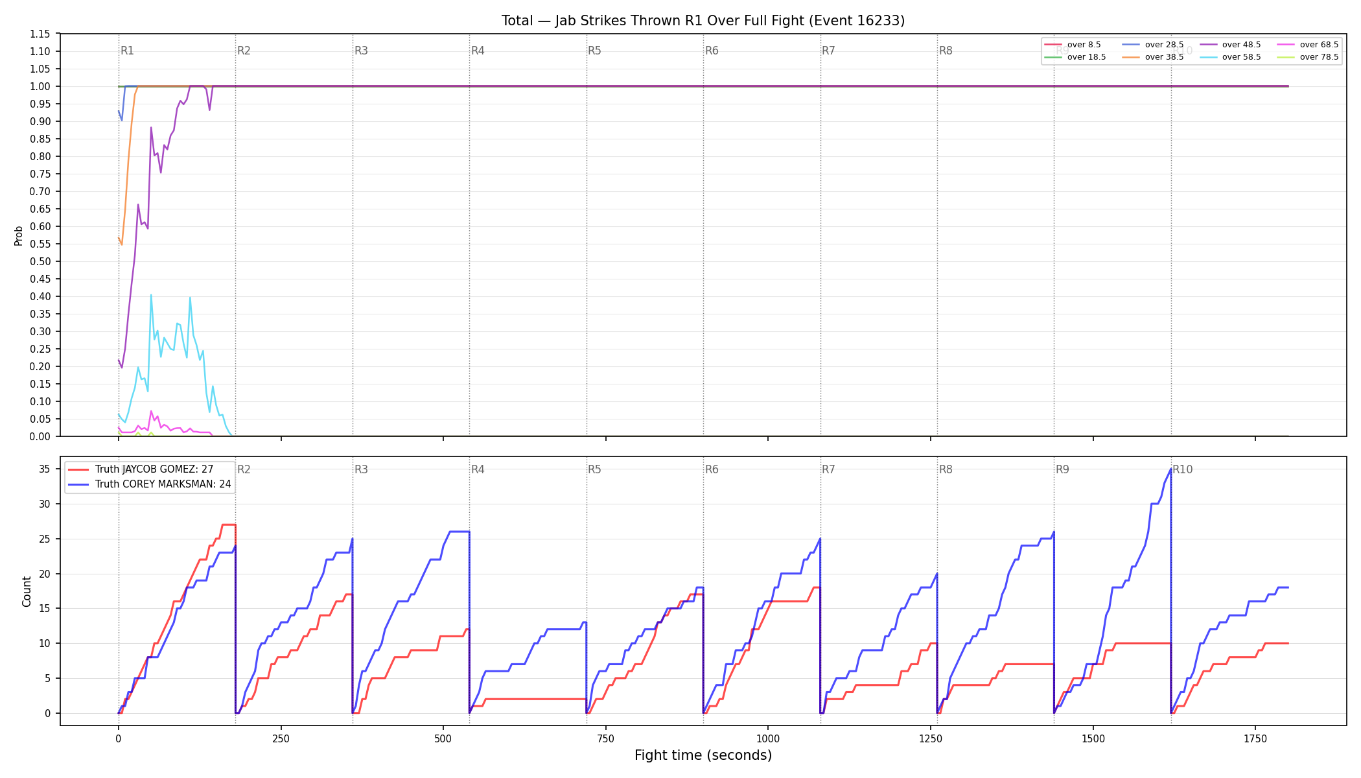This screenshot has height=778, width=1361.
Task: Click the R6 round marker in the count plot
Action: click(x=712, y=469)
